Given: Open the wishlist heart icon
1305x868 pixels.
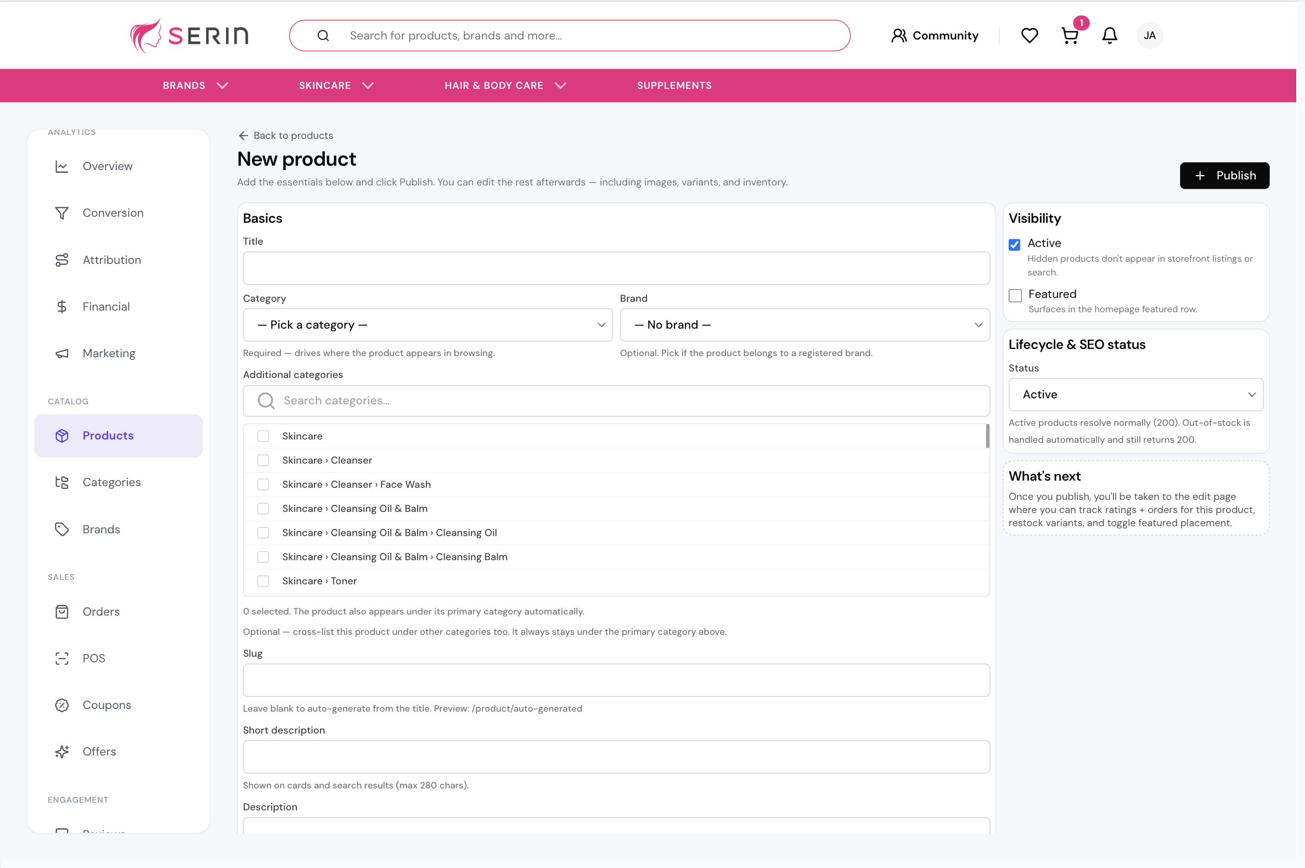Looking at the screenshot, I should click(1030, 36).
